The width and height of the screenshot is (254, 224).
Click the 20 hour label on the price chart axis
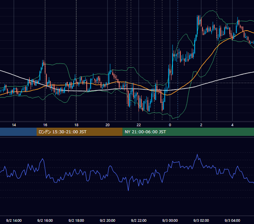click(x=108, y=125)
